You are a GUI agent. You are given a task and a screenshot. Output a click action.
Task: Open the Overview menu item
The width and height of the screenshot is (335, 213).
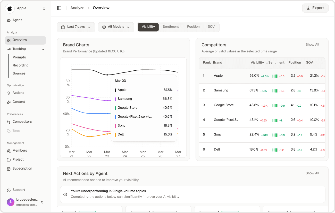[25, 40]
